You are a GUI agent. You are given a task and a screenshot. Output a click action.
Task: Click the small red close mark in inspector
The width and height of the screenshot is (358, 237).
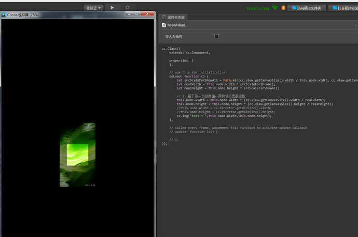[x=355, y=25]
